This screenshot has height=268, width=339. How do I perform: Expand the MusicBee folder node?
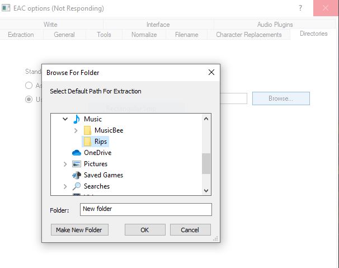76,130
